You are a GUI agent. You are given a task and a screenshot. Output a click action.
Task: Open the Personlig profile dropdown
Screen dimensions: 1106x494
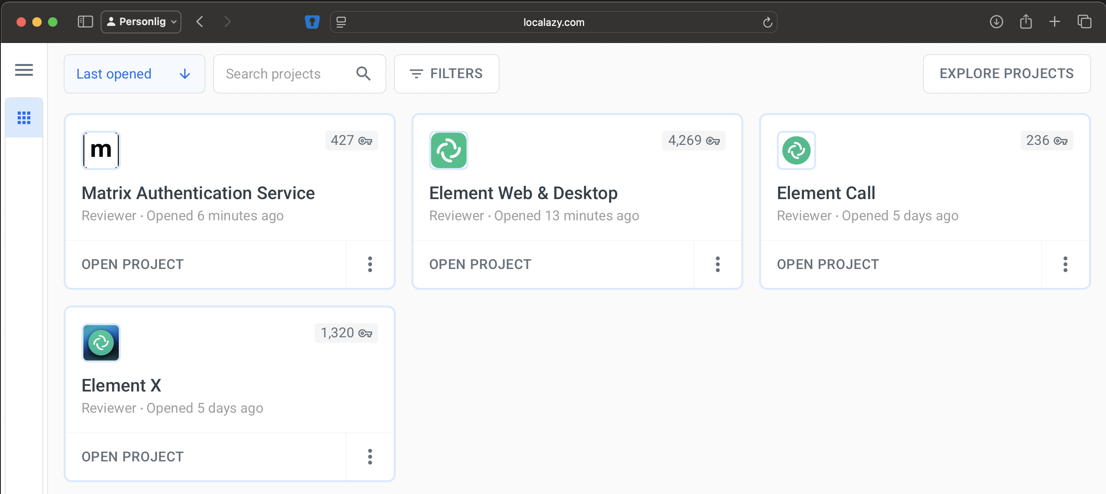[141, 22]
